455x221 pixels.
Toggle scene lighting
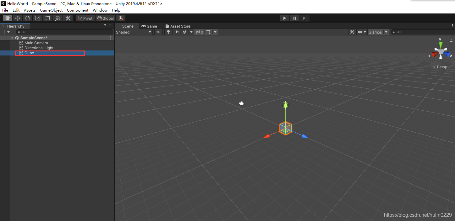[x=168, y=32]
